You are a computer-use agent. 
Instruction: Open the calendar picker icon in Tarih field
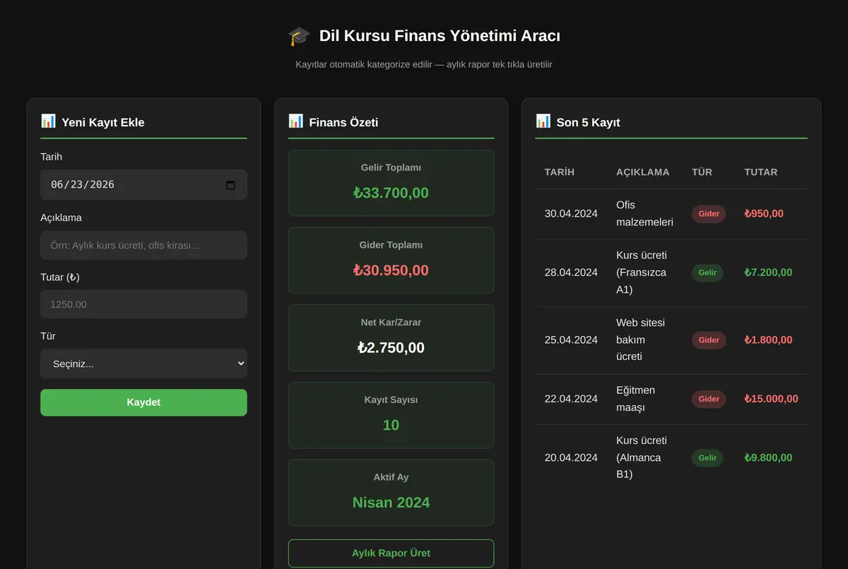[x=230, y=185]
